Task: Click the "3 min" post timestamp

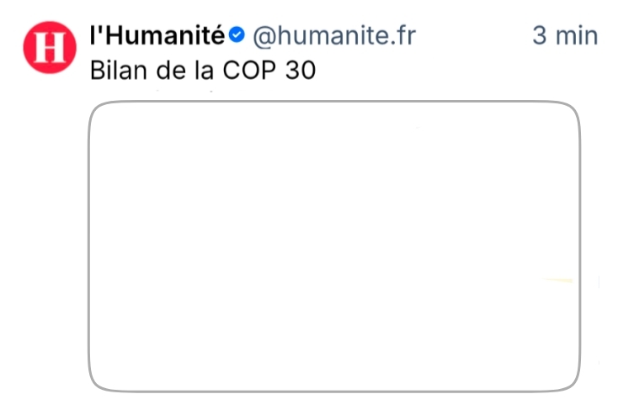Action: (564, 35)
